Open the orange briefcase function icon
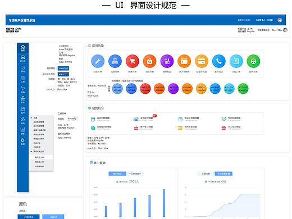Screen dimensions: 292x219 tap(149, 61)
